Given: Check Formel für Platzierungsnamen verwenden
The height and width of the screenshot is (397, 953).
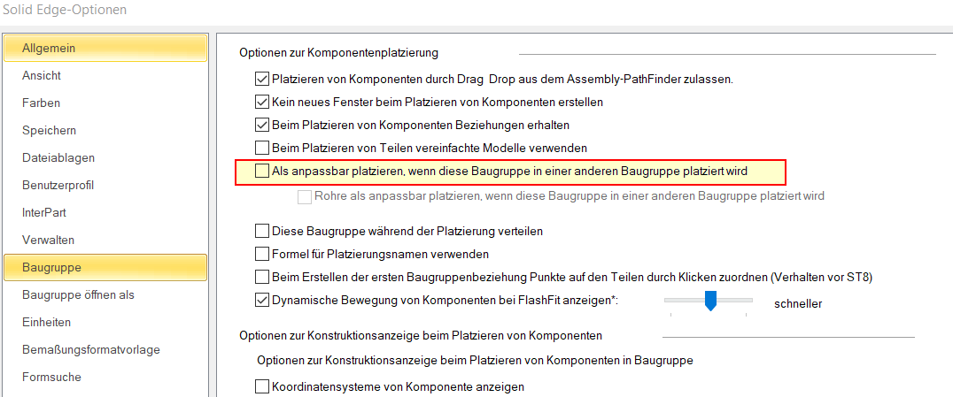Looking at the screenshot, I should (x=262, y=254).
